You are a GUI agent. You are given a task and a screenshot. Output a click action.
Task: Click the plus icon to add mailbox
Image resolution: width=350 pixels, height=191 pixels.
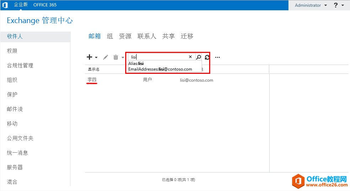click(x=89, y=57)
